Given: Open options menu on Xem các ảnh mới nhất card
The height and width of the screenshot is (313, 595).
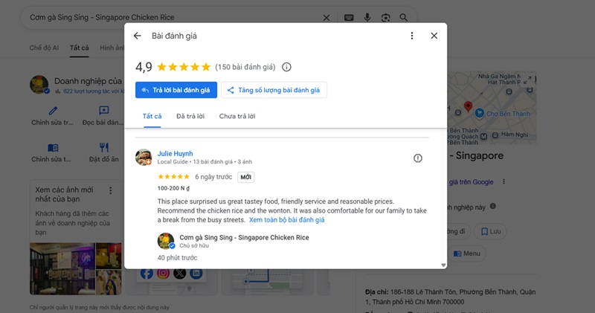Looking at the screenshot, I should click(x=110, y=190).
